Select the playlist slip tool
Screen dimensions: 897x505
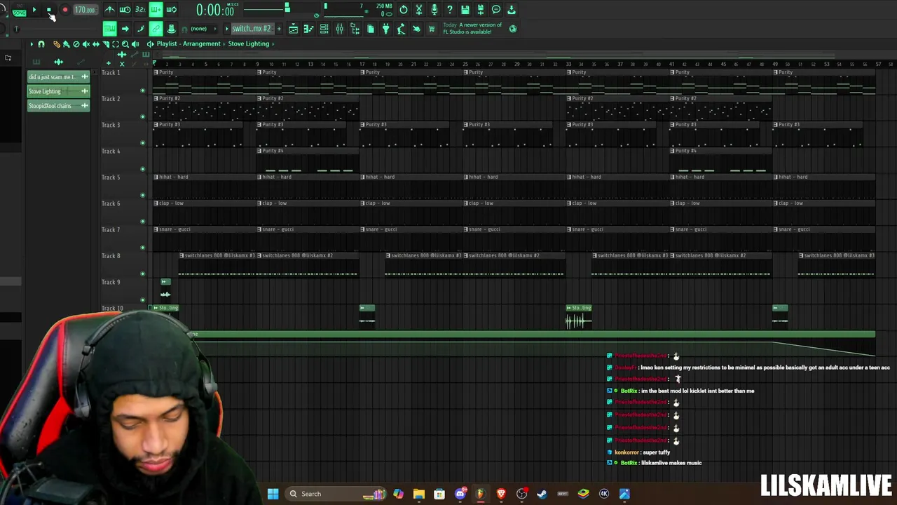point(96,44)
